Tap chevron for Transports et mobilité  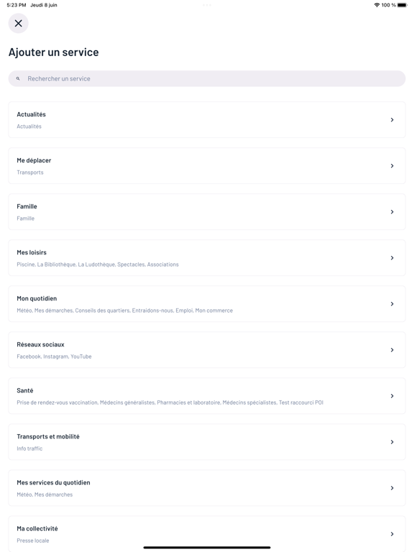click(x=392, y=442)
